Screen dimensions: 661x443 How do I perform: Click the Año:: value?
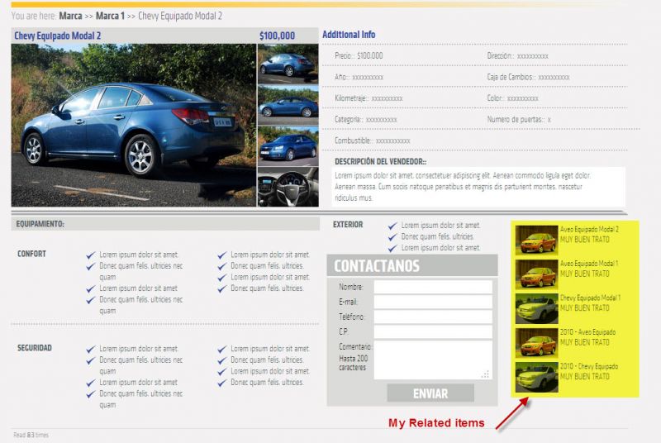368,77
